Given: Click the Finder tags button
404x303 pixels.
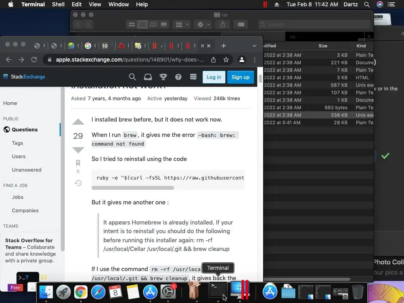Looking at the screenshot, I should tap(241, 24).
